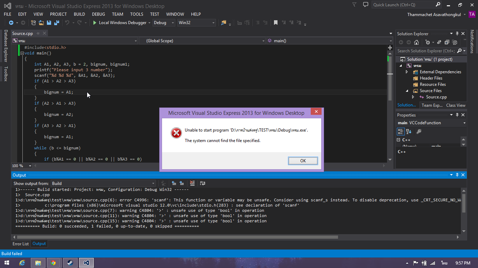Click the feedback speech bubble icon
Viewport: 478px width, 268px height.
click(x=366, y=5)
